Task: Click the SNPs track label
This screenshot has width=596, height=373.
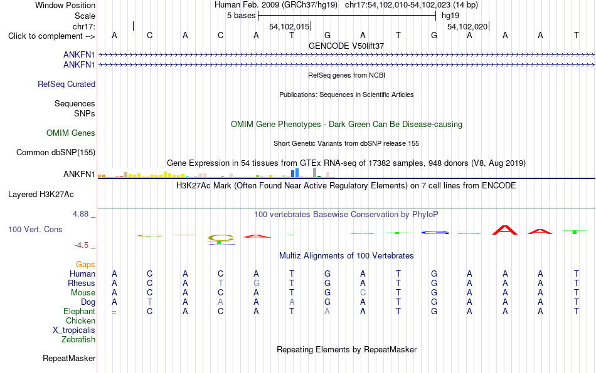Action: point(85,113)
